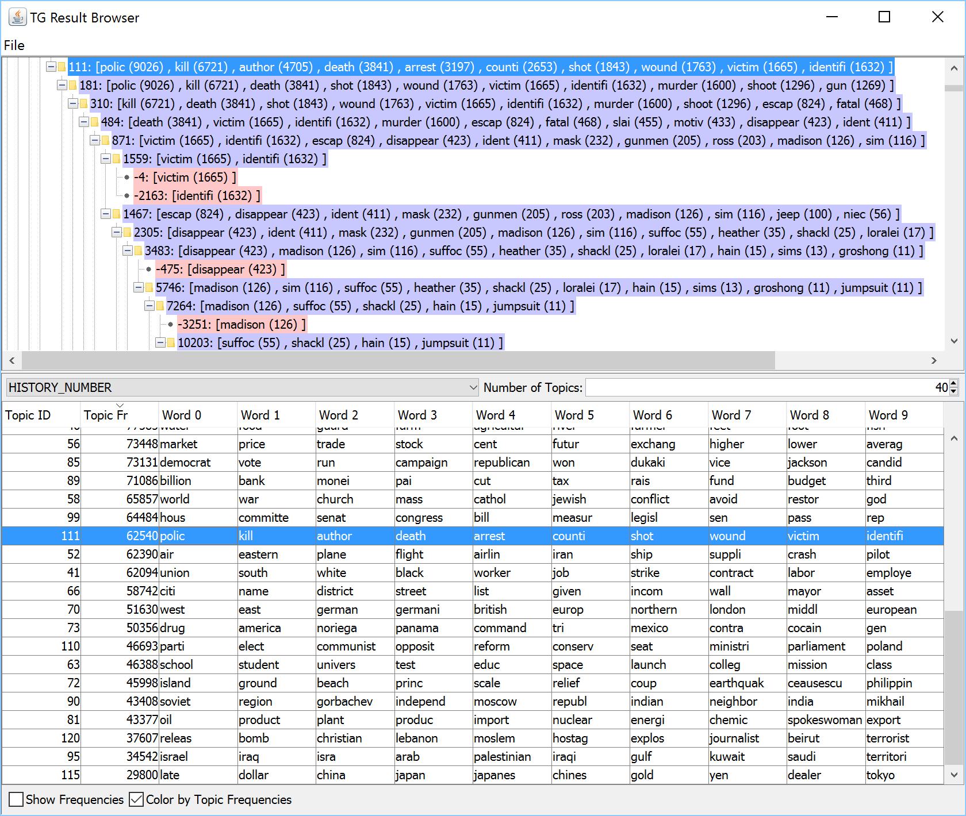This screenshot has width=966, height=816.
Task: Open the HISTORY_NUMBER dropdown
Action: (473, 387)
